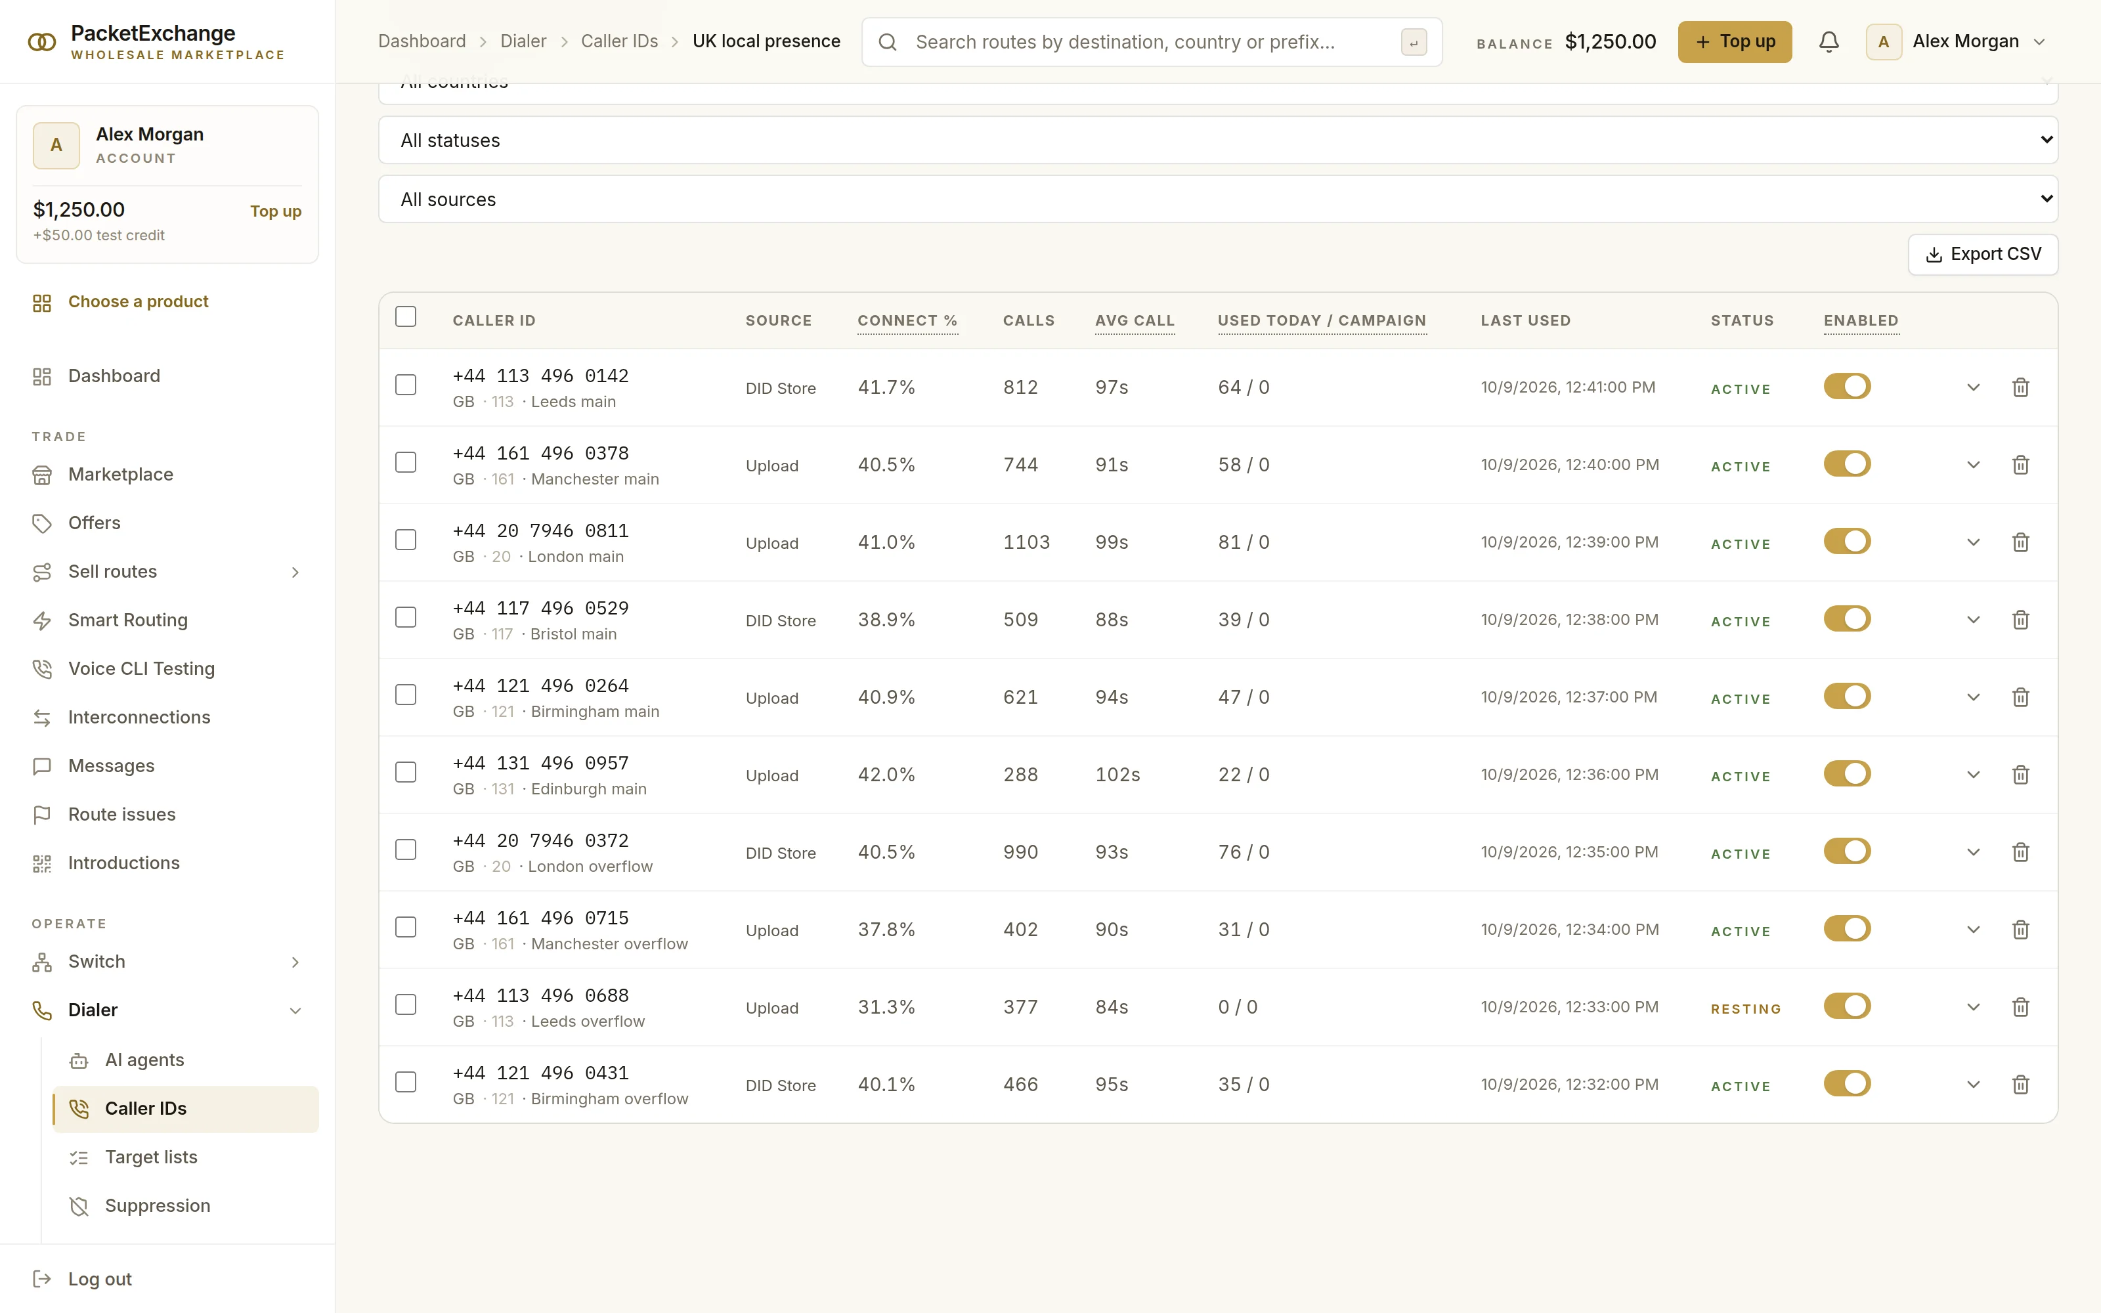Open the All sources dropdown
Screen dimensions: 2101x1313
tap(1218, 199)
